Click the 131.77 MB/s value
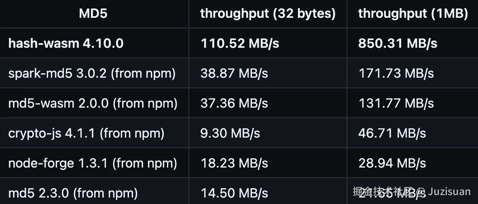The height and width of the screenshot is (204, 478). tap(396, 103)
